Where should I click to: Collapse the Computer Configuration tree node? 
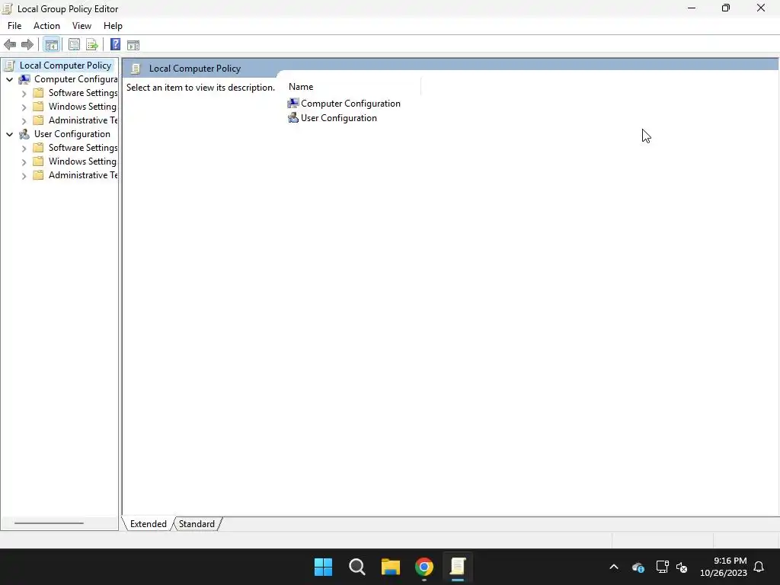[x=9, y=79]
